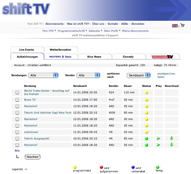Click yellow status dot for Bravo TV
The width and height of the screenshot is (191, 174).
[x=147, y=100]
